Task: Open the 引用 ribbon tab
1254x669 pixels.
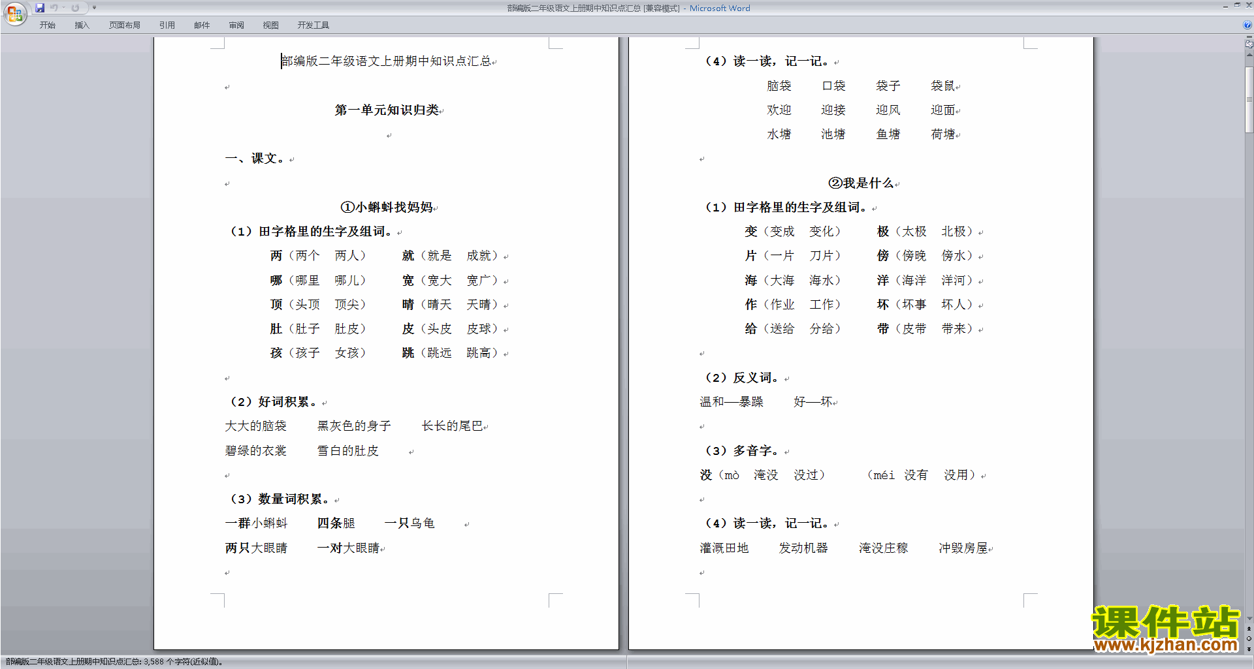Action: pos(167,25)
